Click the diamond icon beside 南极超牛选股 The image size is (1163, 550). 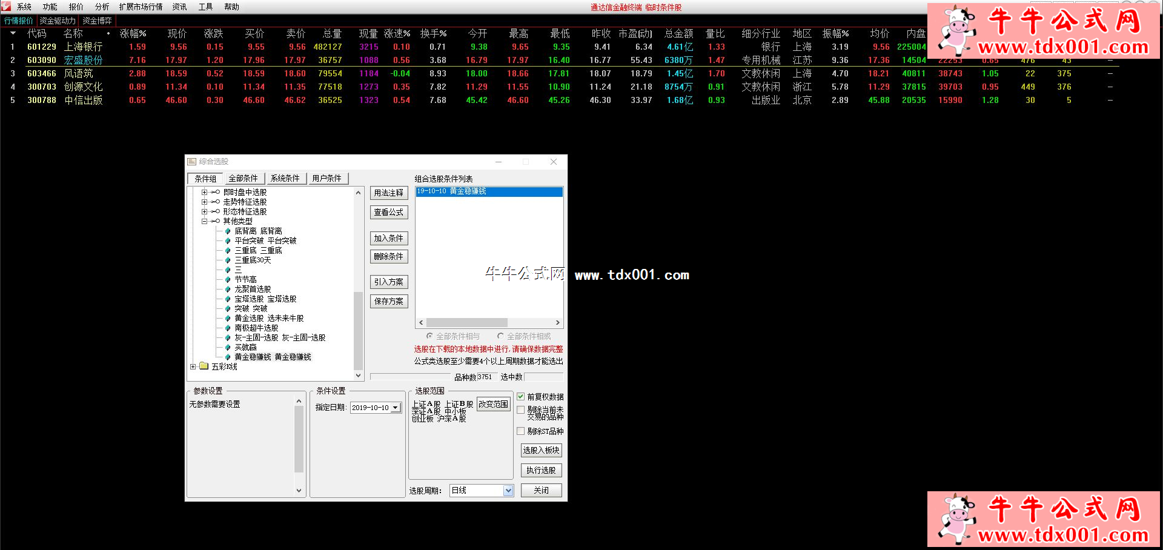point(228,328)
